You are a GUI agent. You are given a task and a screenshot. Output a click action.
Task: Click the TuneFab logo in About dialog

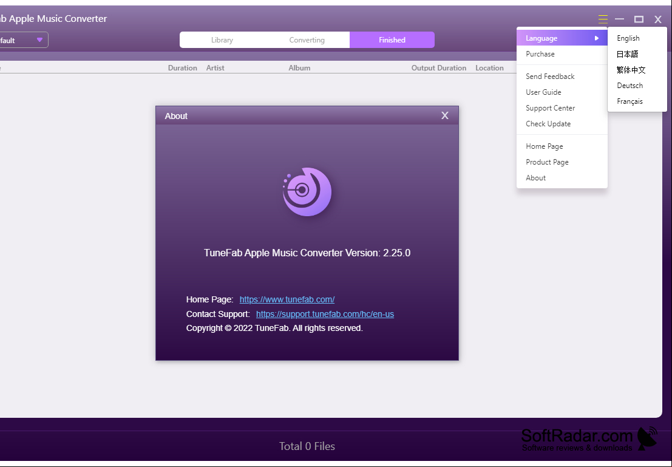coord(307,192)
